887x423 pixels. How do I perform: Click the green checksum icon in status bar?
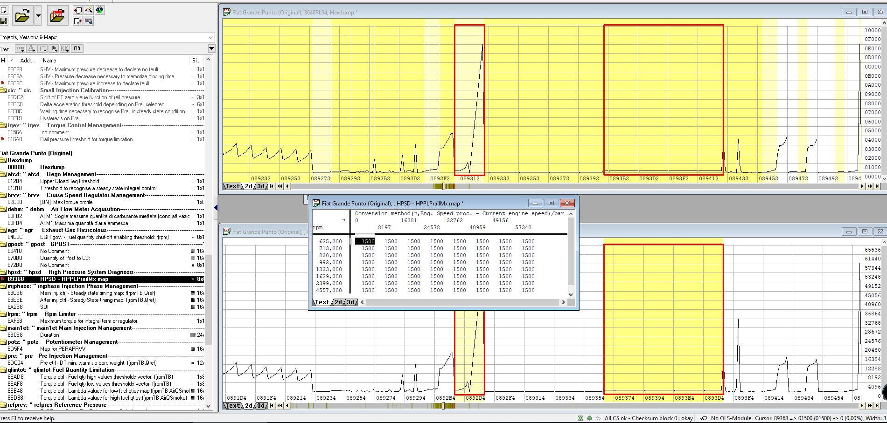click(580, 418)
